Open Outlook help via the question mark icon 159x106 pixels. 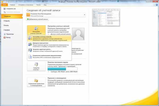click(x=157, y=5)
